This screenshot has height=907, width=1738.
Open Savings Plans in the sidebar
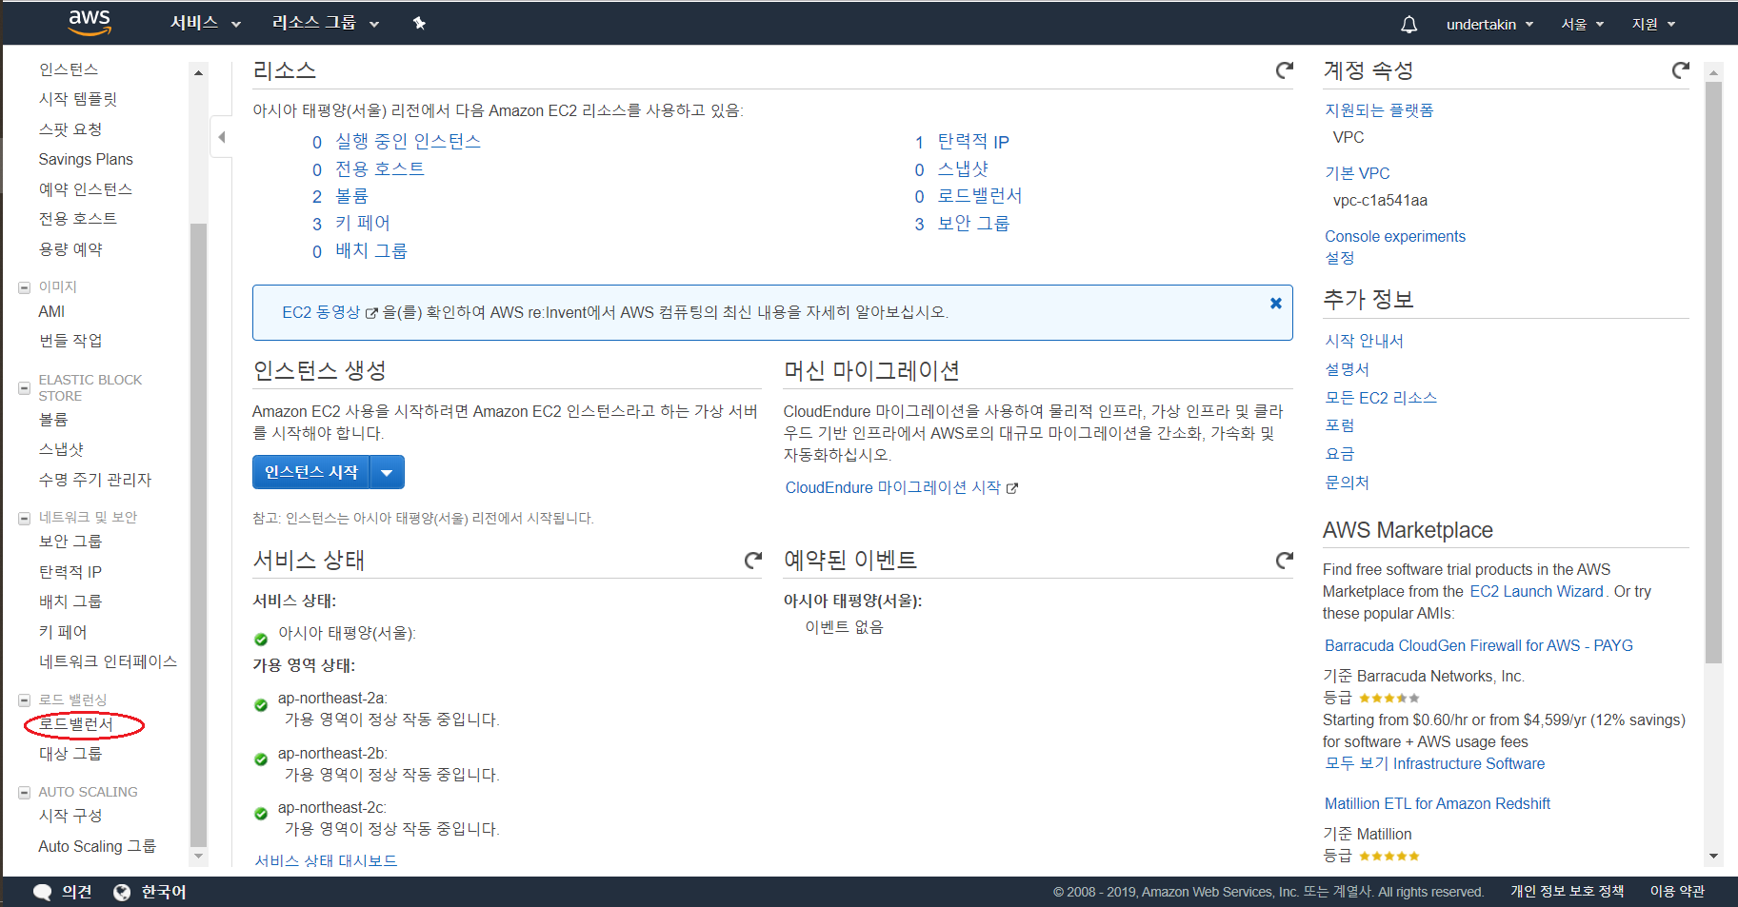(86, 159)
